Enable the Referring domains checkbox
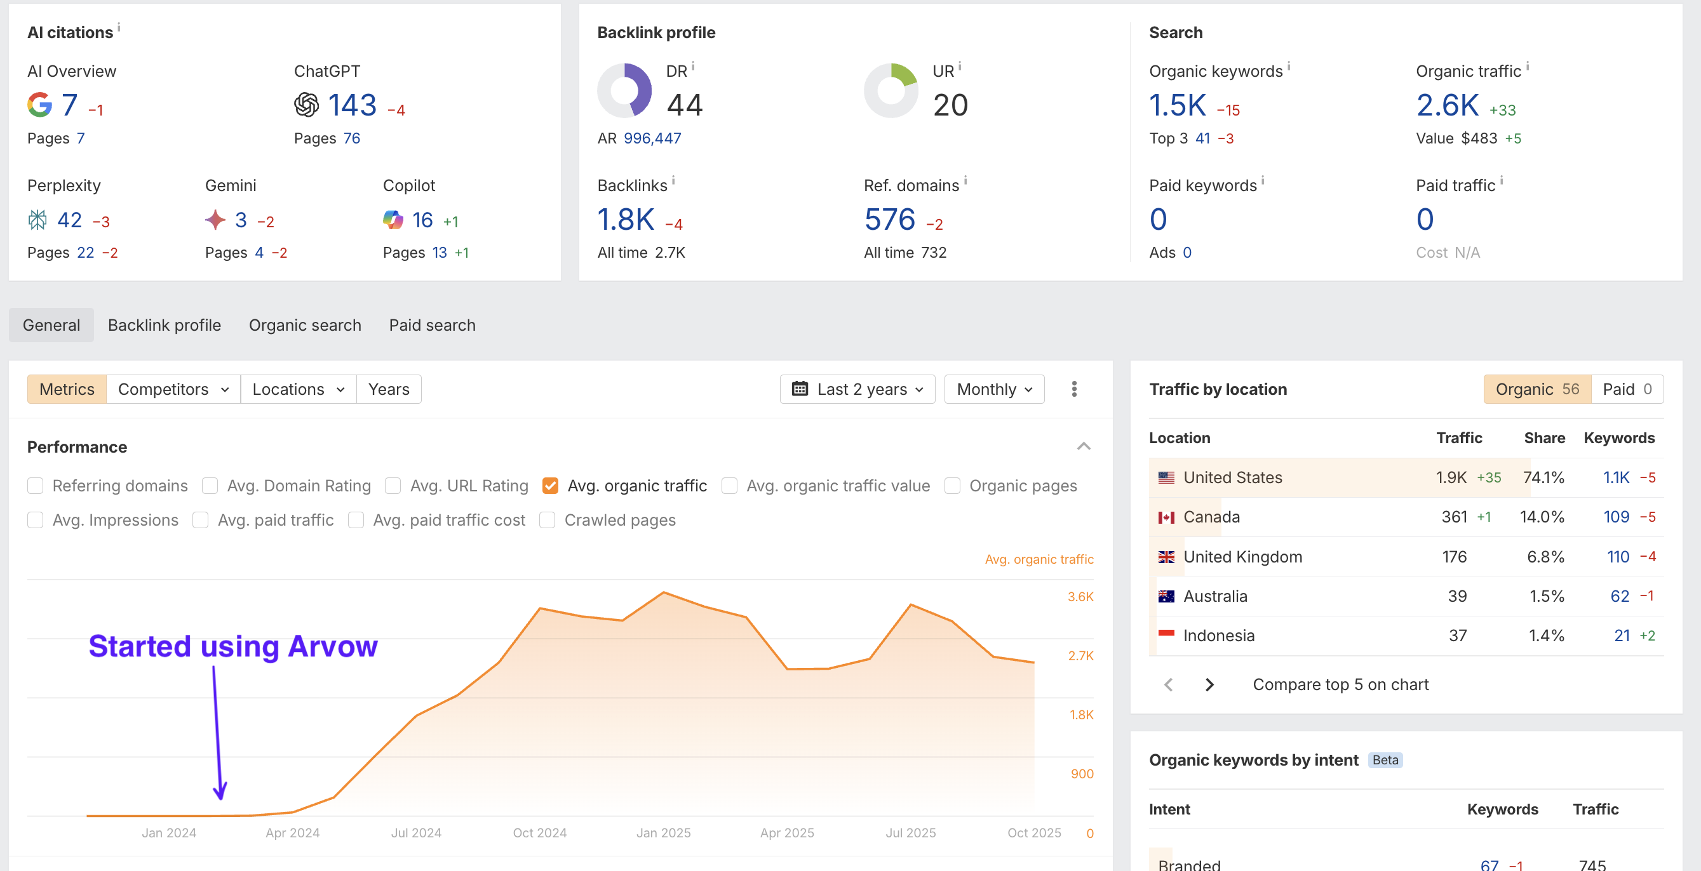 (x=36, y=486)
